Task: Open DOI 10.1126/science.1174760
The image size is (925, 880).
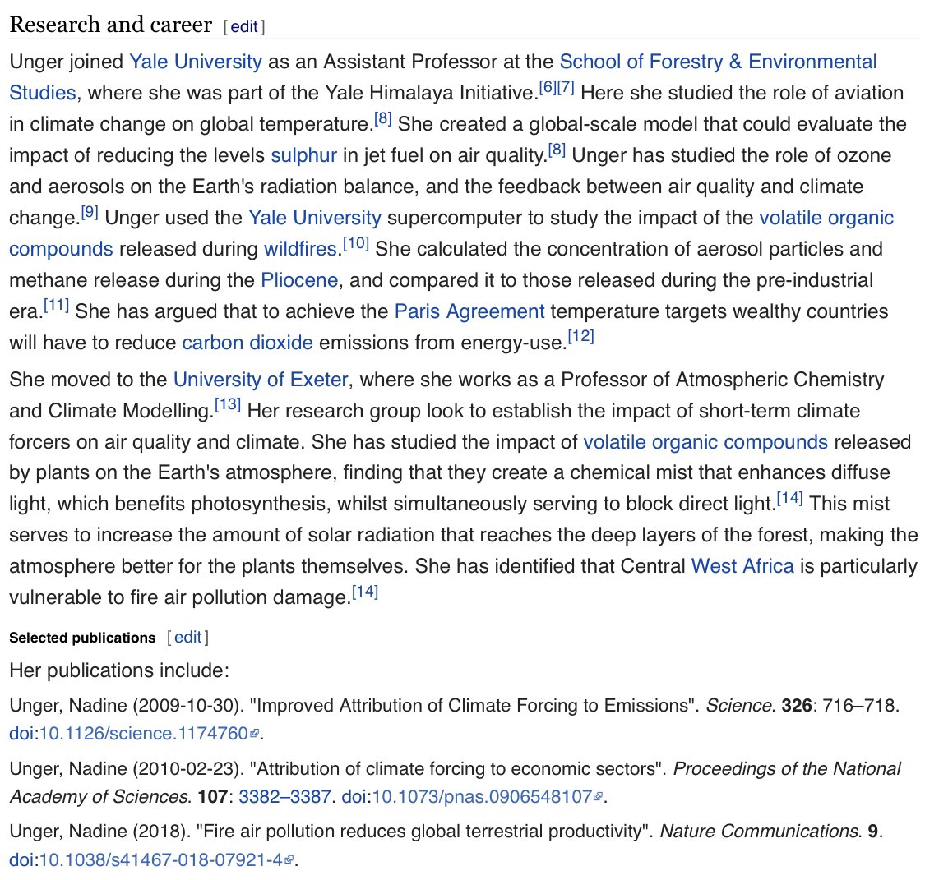Action: point(144,733)
